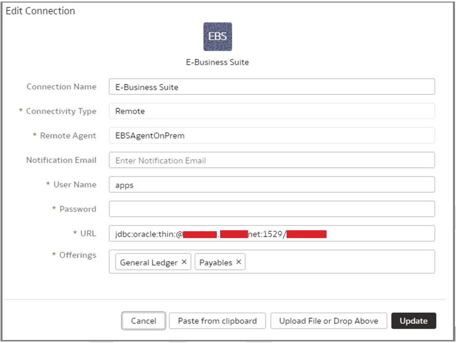Remove the General Ledger offering chip

pos(184,263)
